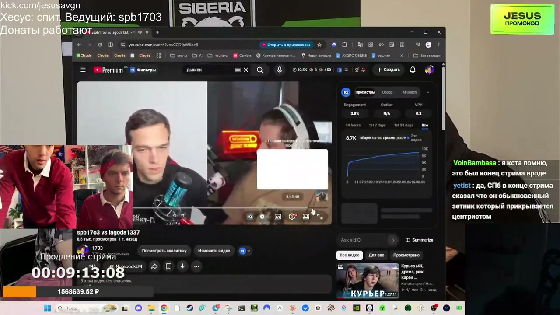This screenshot has width=560, height=315.
Task: Save the video with the bookmark icon
Action: pos(168,266)
